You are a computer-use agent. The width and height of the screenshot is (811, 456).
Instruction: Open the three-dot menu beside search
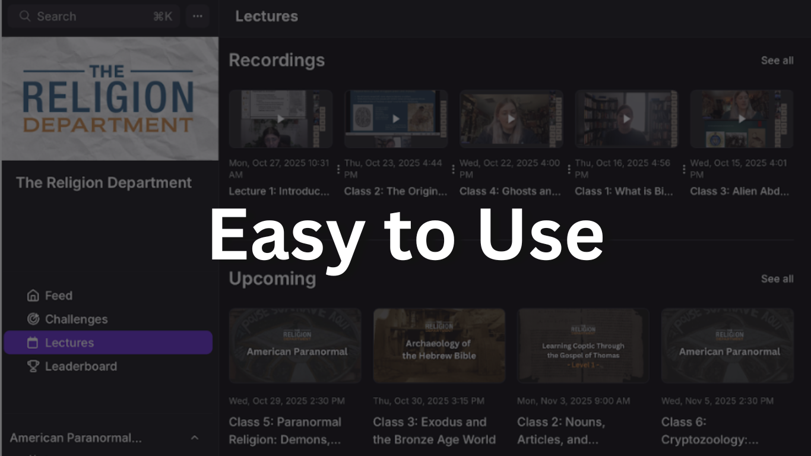[198, 16]
